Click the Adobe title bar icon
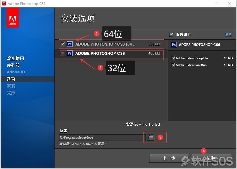This screenshot has width=237, height=169. point(4,3)
